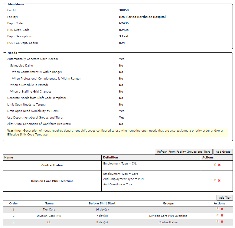Click 'Automatically Generate Open Needs' label
Viewport: 235px width, 228px height.
pyautogui.click(x=33, y=59)
